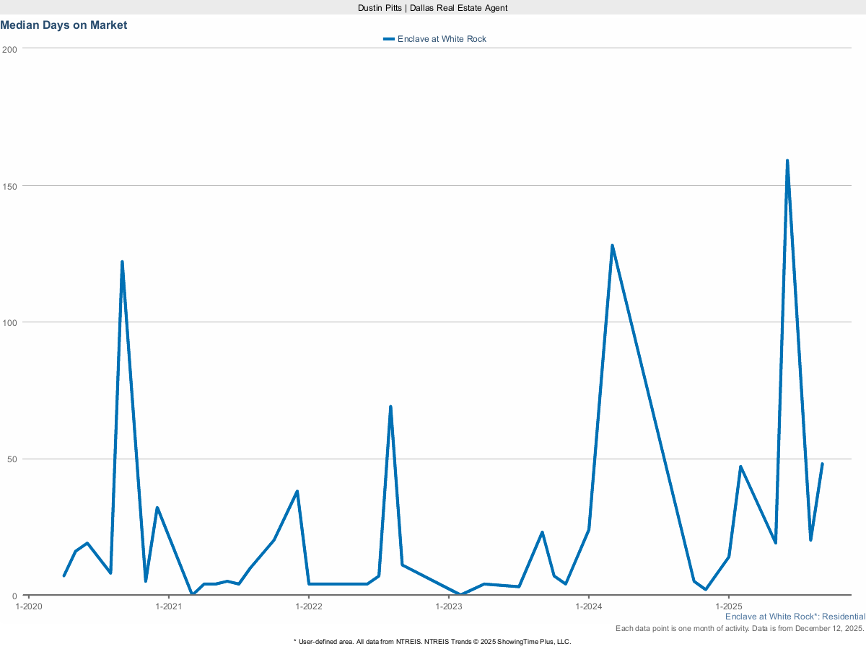Click the mid-2022 peak near 69
The image size is (866, 649).
click(390, 407)
